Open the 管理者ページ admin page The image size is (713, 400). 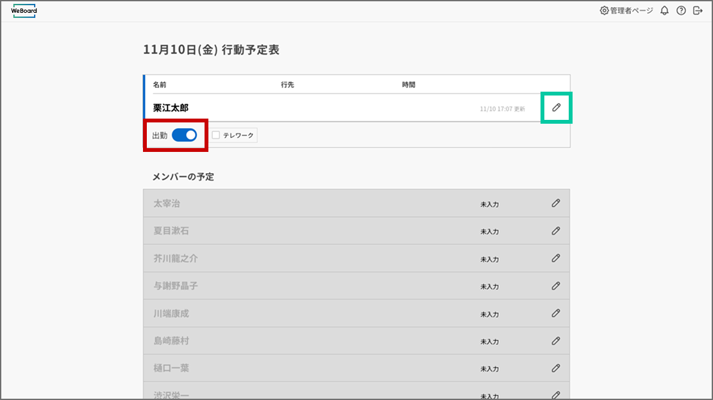(x=626, y=11)
